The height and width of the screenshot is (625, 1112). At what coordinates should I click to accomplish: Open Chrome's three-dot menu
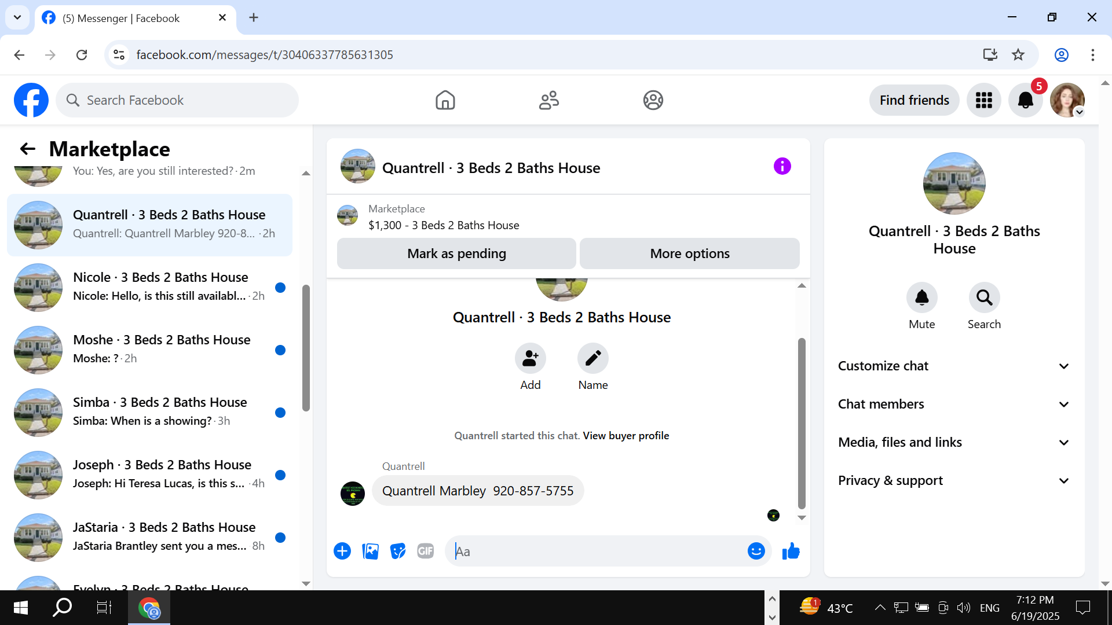(x=1092, y=54)
